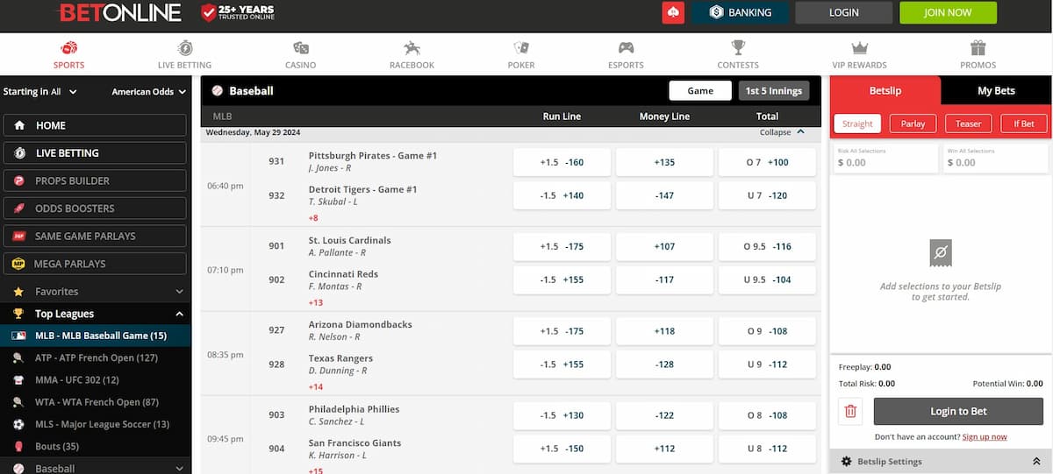Click the MLS soccer ball icon
This screenshot has height=474, width=1053.
pyautogui.click(x=18, y=424)
